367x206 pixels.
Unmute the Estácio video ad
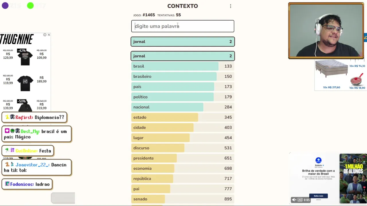click(294, 200)
